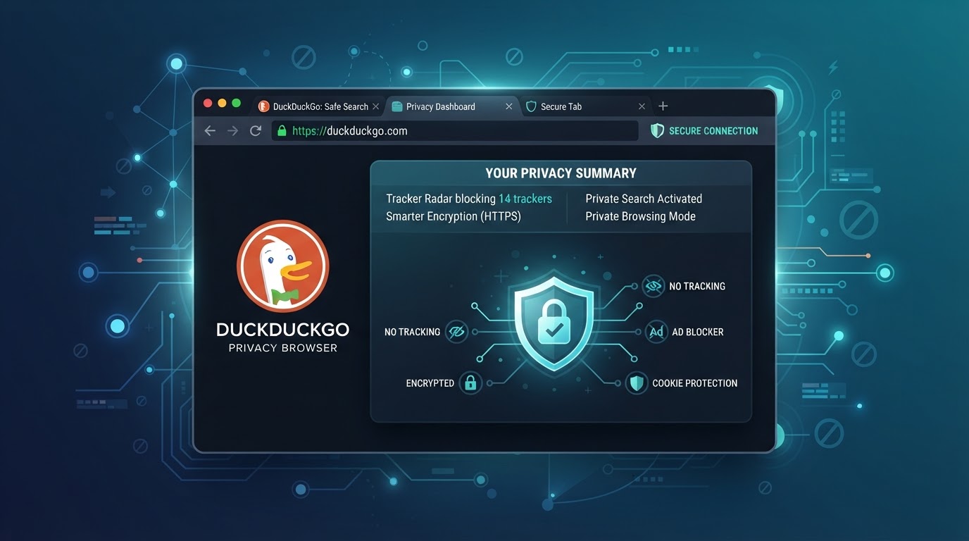969x541 pixels.
Task: Click the Encrypted label
Action: tap(430, 383)
